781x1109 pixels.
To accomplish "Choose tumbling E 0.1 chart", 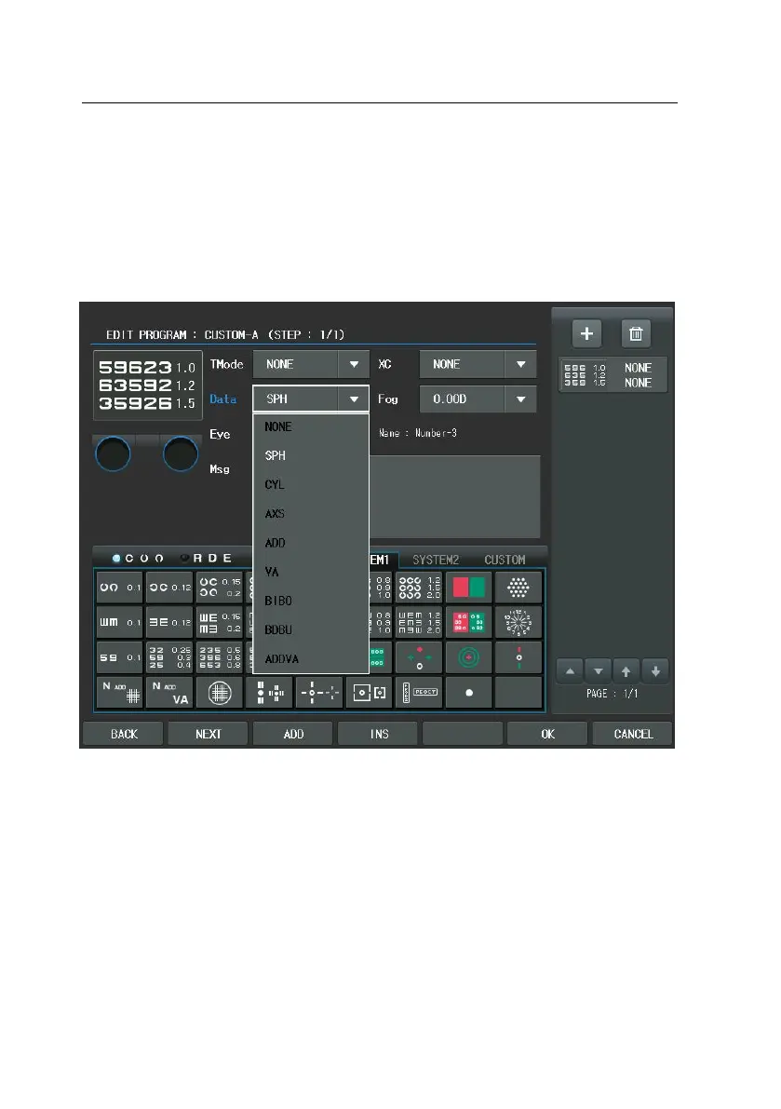I will [119, 622].
